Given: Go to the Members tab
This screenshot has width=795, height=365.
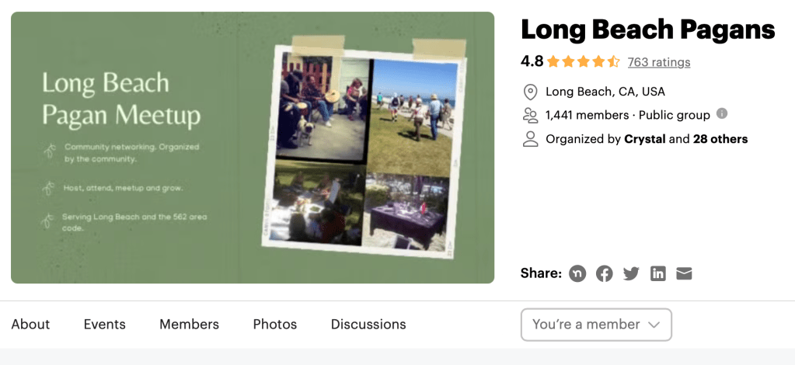Looking at the screenshot, I should click(x=189, y=325).
